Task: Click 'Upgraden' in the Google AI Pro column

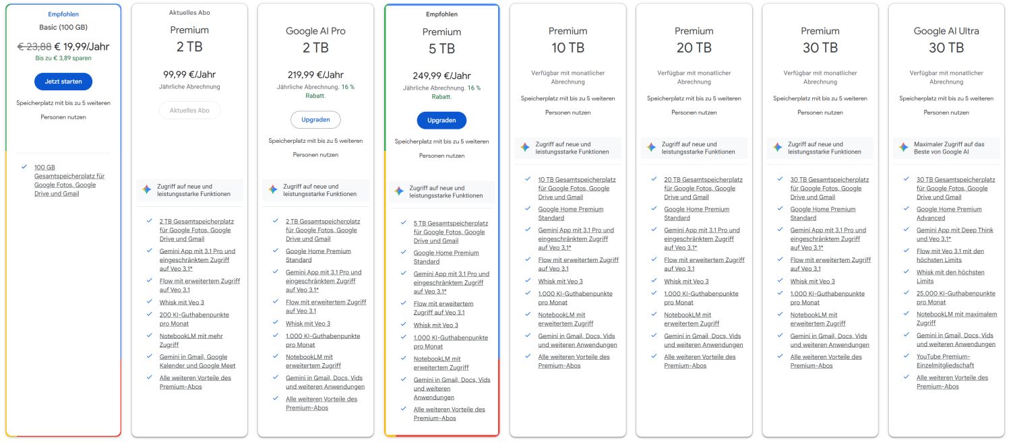Action: coord(315,119)
